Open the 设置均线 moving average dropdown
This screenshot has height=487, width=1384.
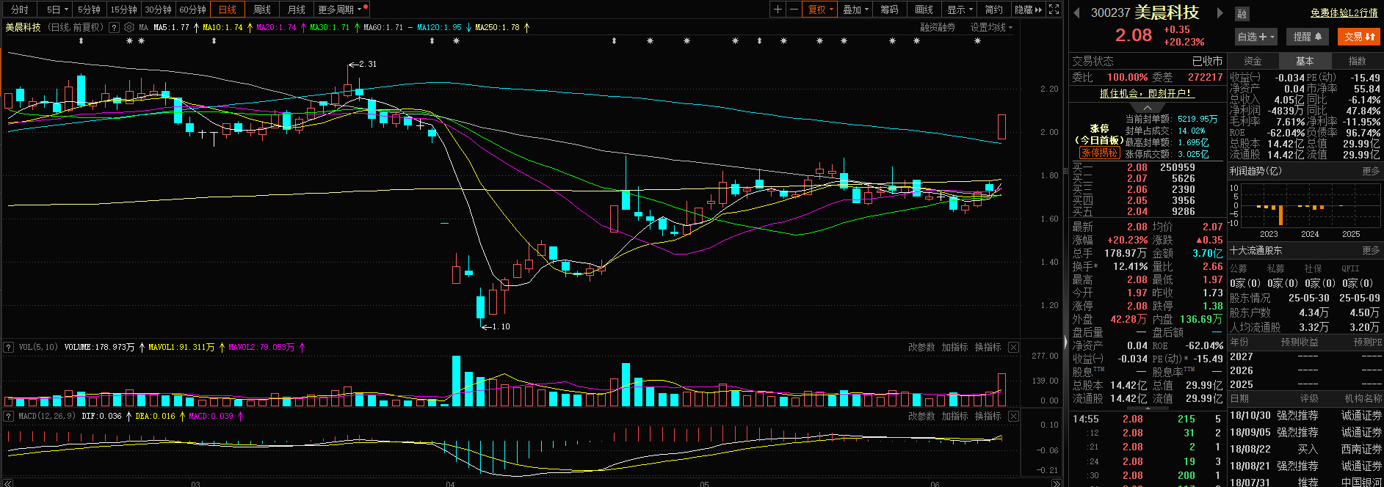click(x=991, y=27)
